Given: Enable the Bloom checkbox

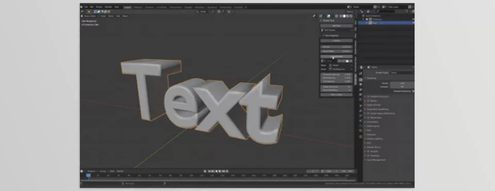Looking at the screenshot, I should coord(368,100).
